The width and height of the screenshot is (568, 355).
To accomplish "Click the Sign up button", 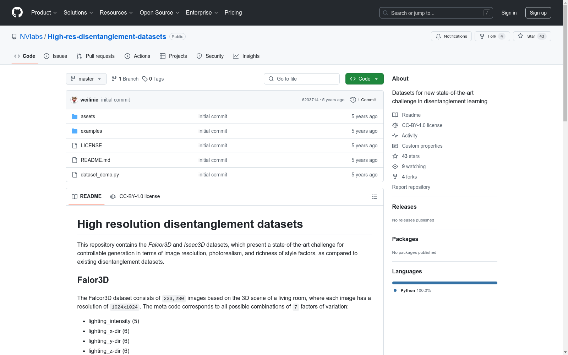I will pyautogui.click(x=538, y=13).
